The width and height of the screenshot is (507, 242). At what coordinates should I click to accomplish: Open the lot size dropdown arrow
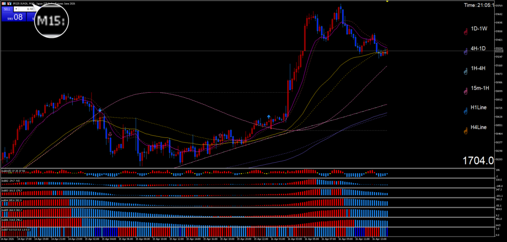click(17, 9)
